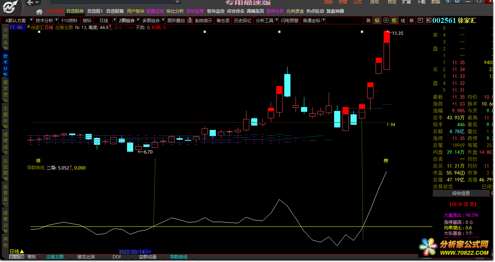Click the crosshair grid icon in toolbar
The image size is (495, 262).
click(x=386, y=20)
